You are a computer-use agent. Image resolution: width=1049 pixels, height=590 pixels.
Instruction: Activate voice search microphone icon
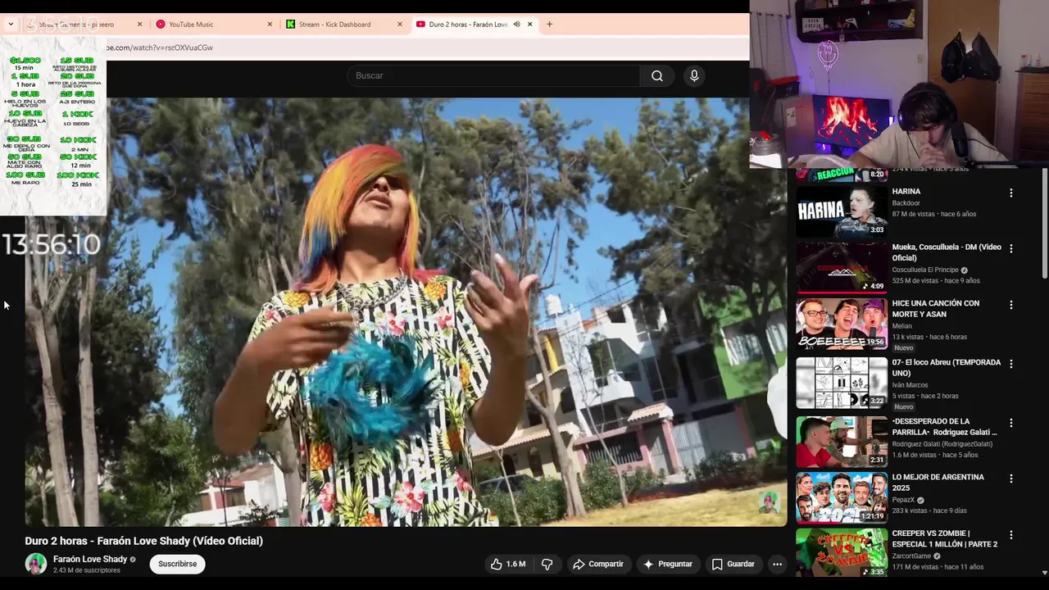[694, 75]
